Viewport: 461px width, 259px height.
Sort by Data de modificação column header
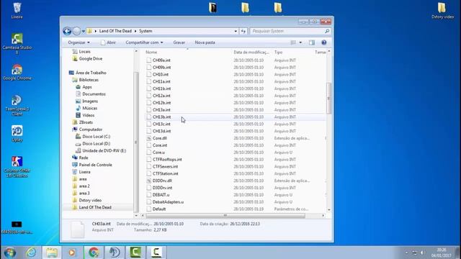tap(251, 52)
